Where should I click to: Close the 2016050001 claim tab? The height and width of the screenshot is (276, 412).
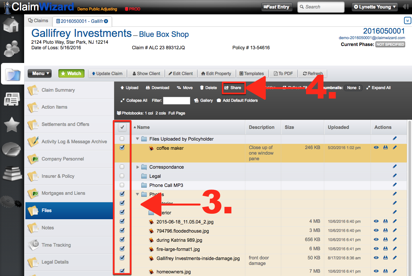click(106, 21)
